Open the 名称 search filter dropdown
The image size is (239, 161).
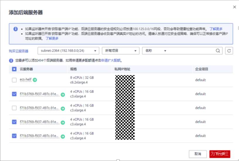[156, 51]
